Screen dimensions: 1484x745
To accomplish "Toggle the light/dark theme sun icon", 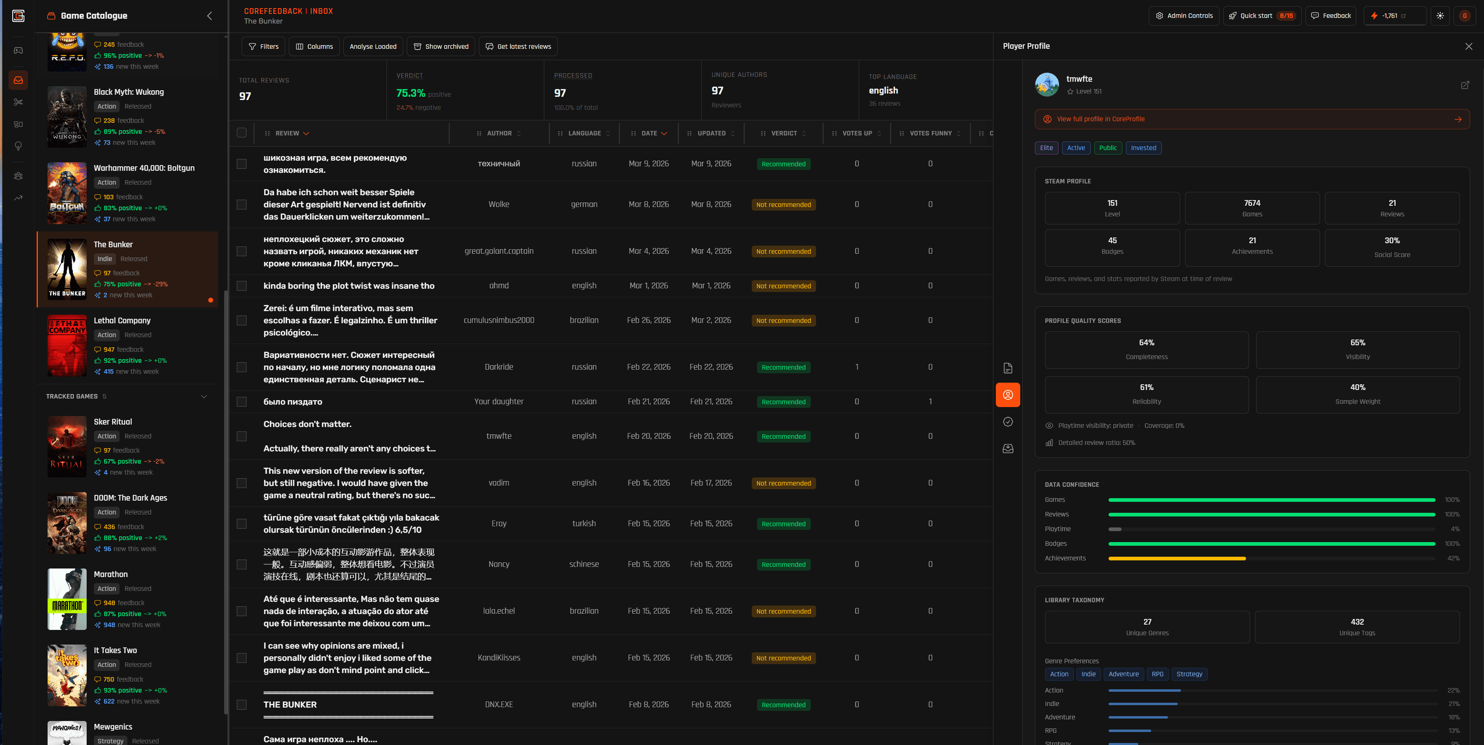I will 1440,16.
